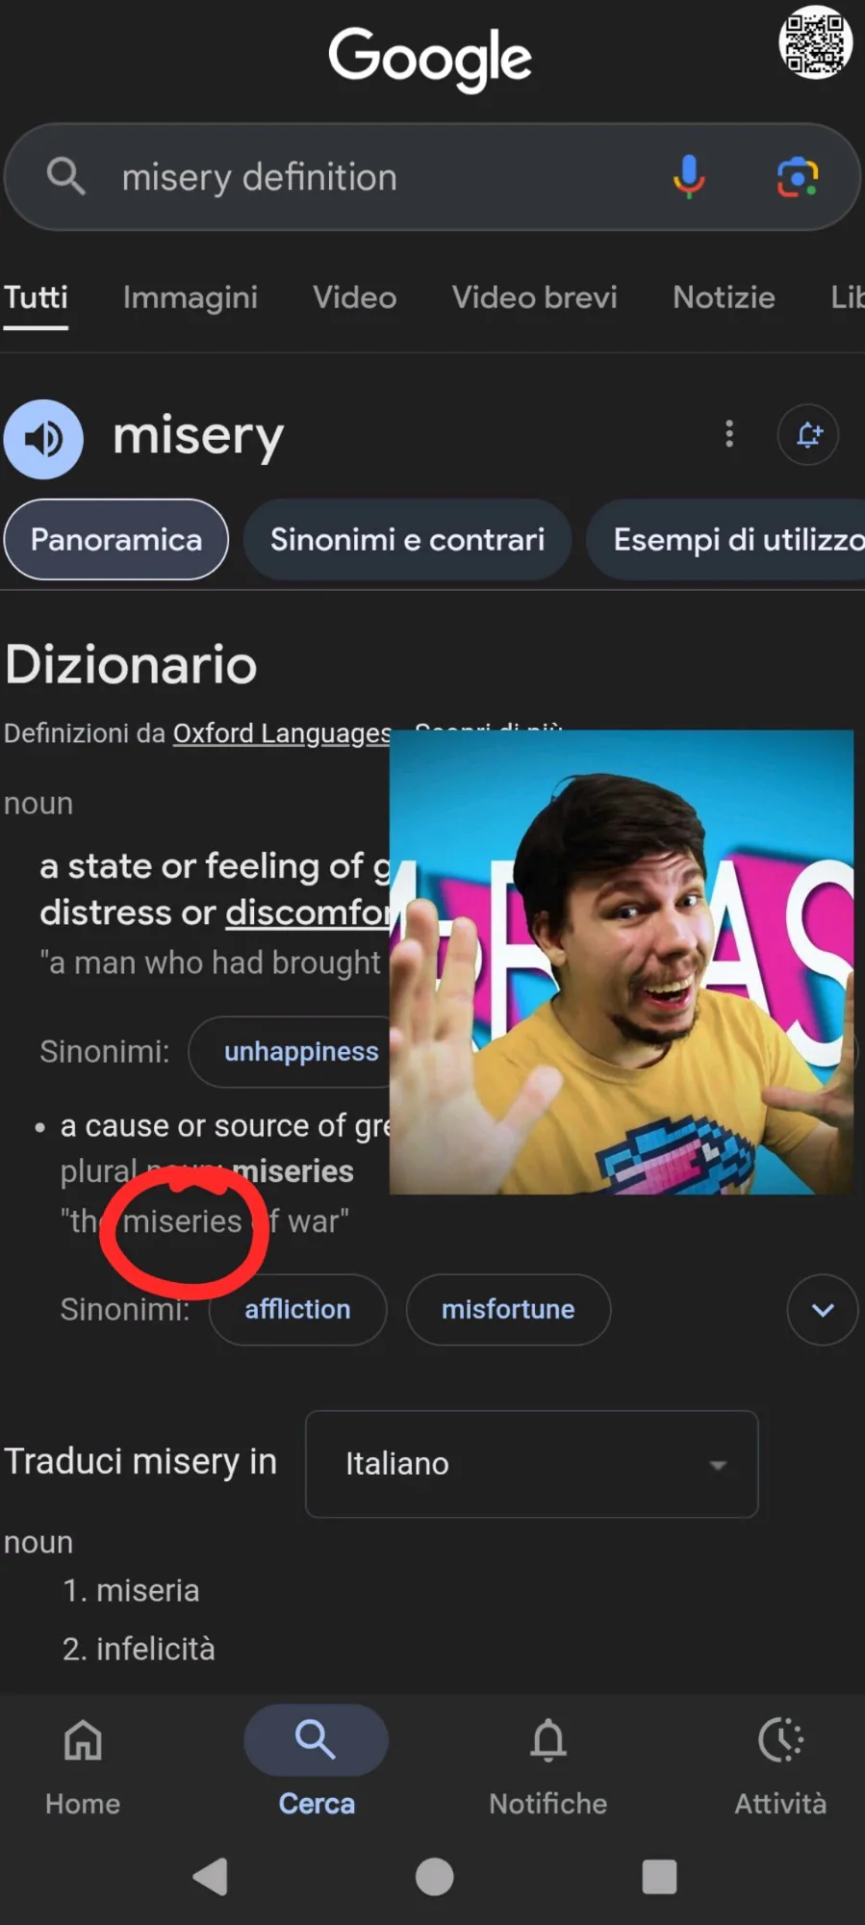
Task: Open Notifiche bell in bottom bar
Action: click(x=547, y=1765)
